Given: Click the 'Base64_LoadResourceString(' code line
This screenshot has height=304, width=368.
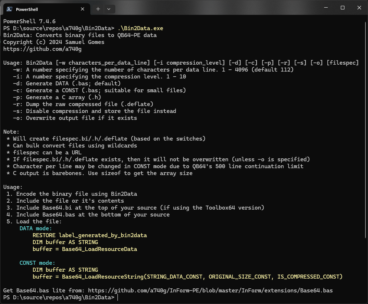Looking at the screenshot, I should (187, 276).
